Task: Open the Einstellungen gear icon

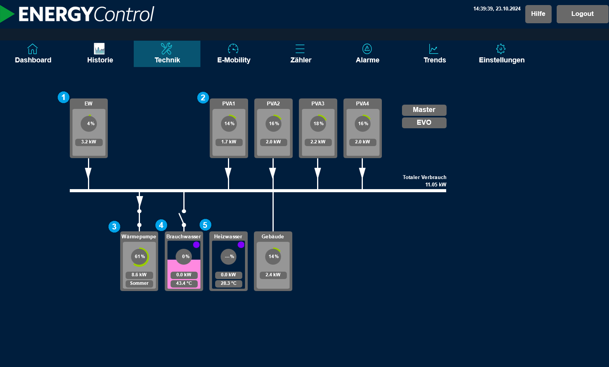Action: pos(501,49)
